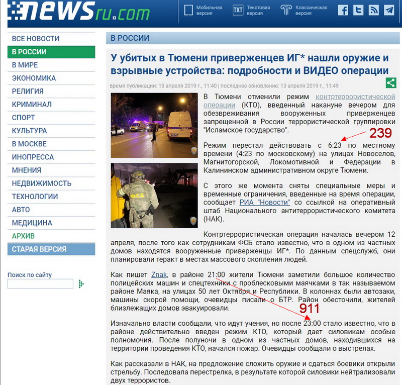Open Текстовая версия link
Viewport: 402px width, 385px height.
tap(258, 10)
